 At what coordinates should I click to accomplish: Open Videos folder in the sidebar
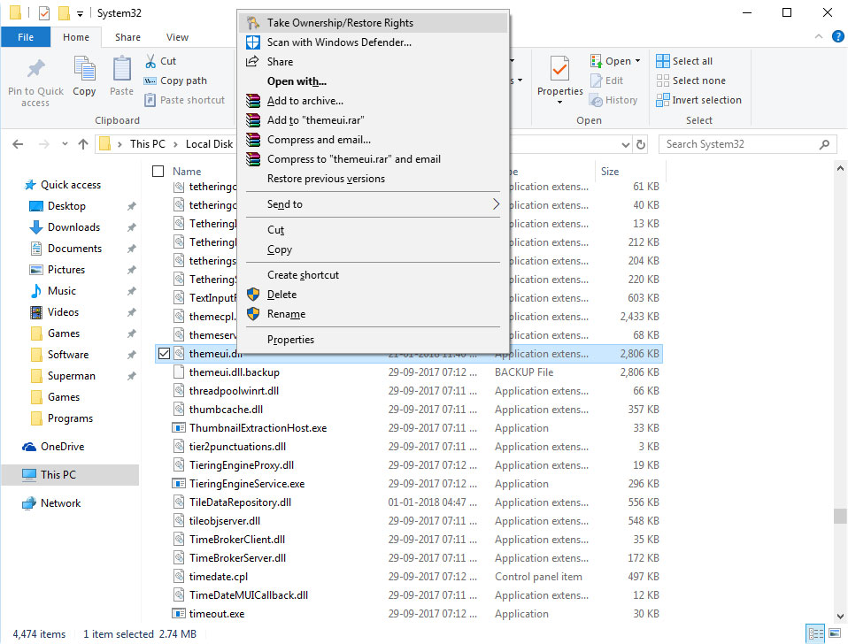click(x=63, y=311)
